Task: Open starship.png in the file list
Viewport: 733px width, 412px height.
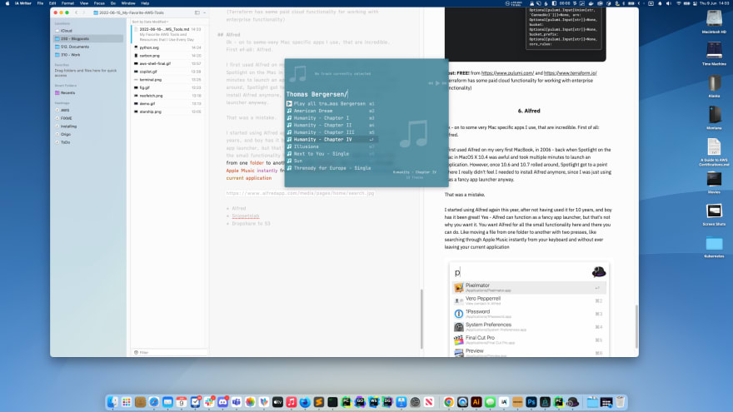Action: 167,112
